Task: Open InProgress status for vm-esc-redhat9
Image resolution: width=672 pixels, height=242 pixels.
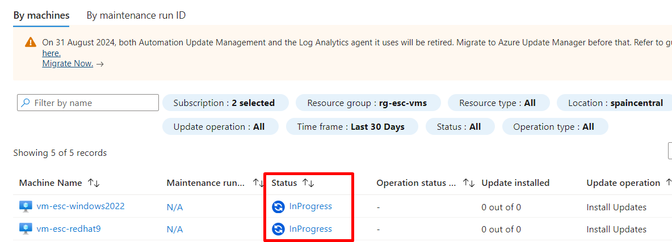Action: tap(310, 229)
